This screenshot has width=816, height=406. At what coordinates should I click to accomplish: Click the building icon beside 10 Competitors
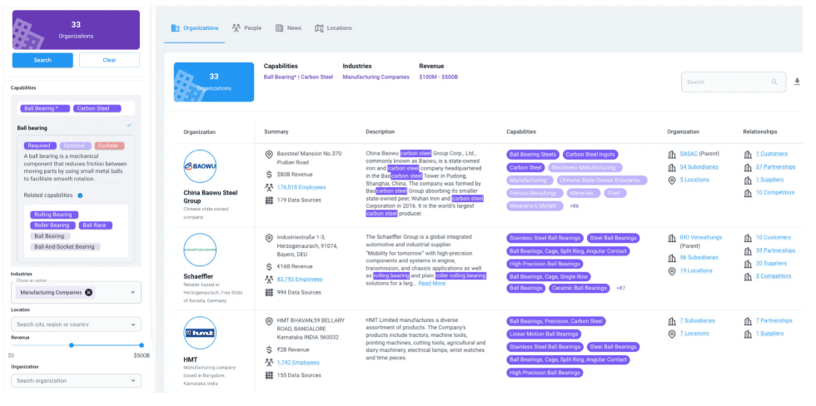[x=748, y=193]
